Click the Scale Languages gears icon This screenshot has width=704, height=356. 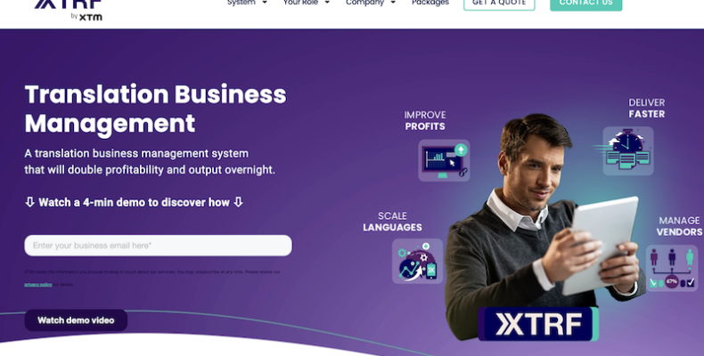point(418,262)
